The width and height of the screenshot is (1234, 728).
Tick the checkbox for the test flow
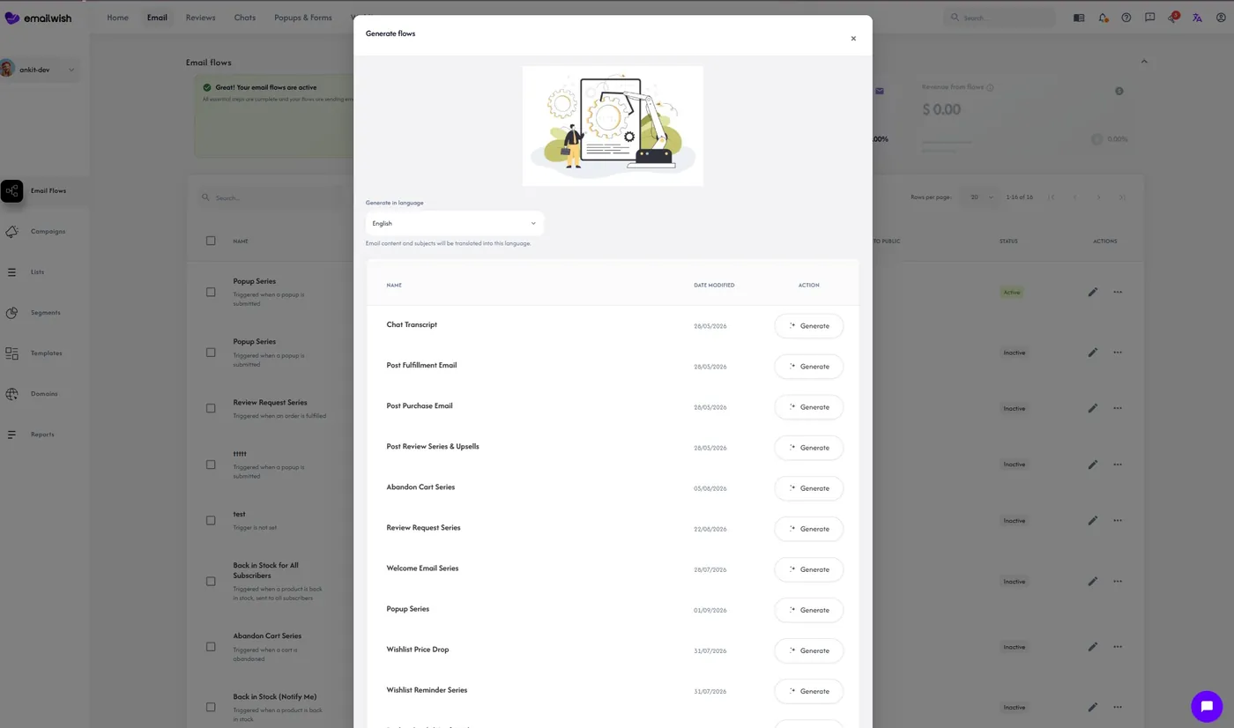click(x=211, y=520)
